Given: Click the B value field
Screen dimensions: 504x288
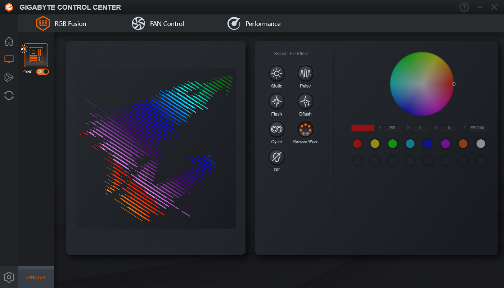Looking at the screenshot, I should click(x=449, y=128).
